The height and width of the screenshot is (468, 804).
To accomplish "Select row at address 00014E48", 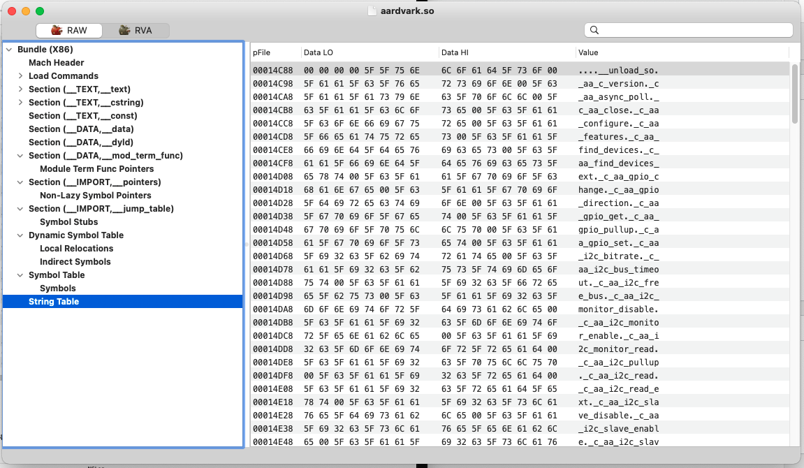I will click(x=520, y=441).
